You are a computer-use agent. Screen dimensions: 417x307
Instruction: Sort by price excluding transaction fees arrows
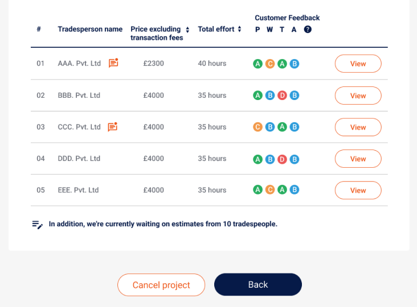click(187, 30)
